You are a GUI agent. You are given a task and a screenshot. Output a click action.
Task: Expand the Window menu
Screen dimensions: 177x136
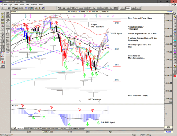coord(34,5)
